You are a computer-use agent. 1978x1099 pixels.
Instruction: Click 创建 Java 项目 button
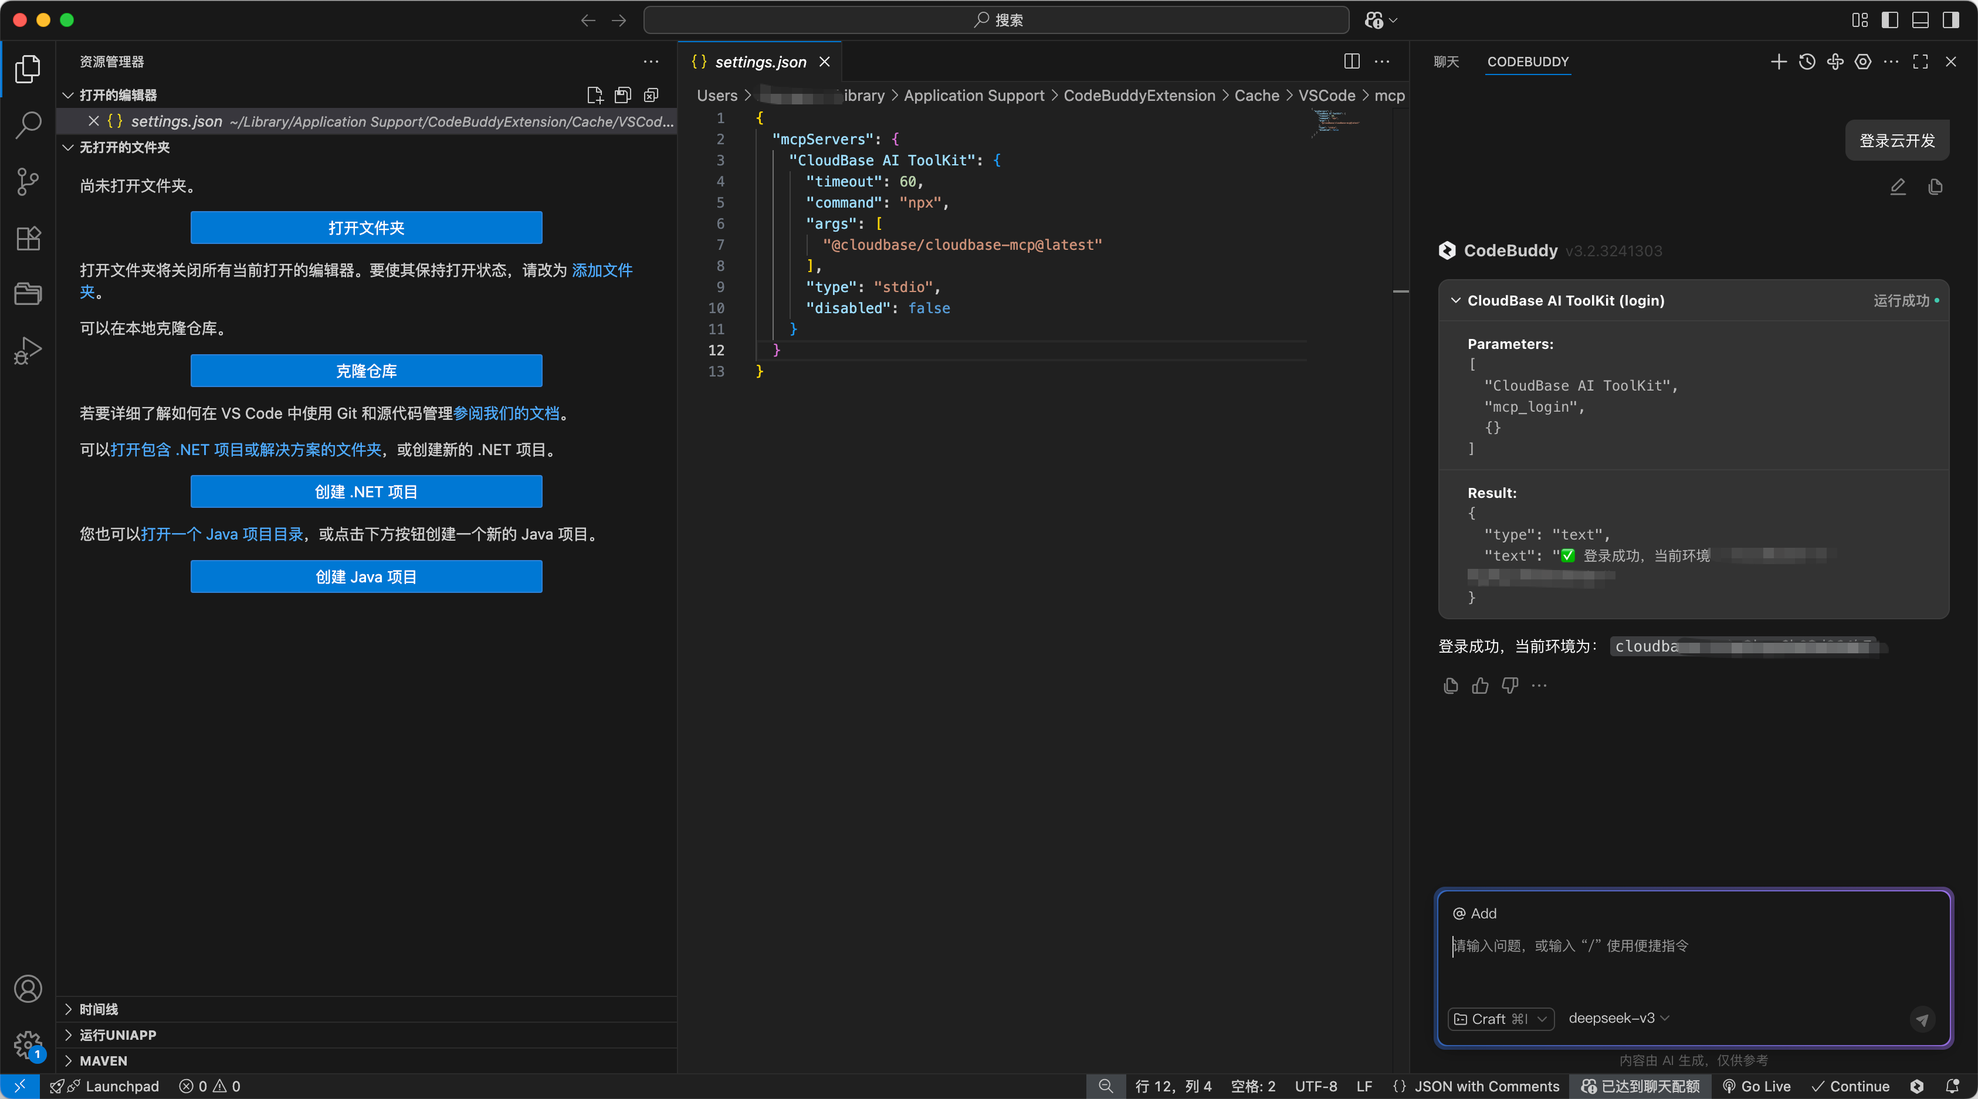coord(366,577)
